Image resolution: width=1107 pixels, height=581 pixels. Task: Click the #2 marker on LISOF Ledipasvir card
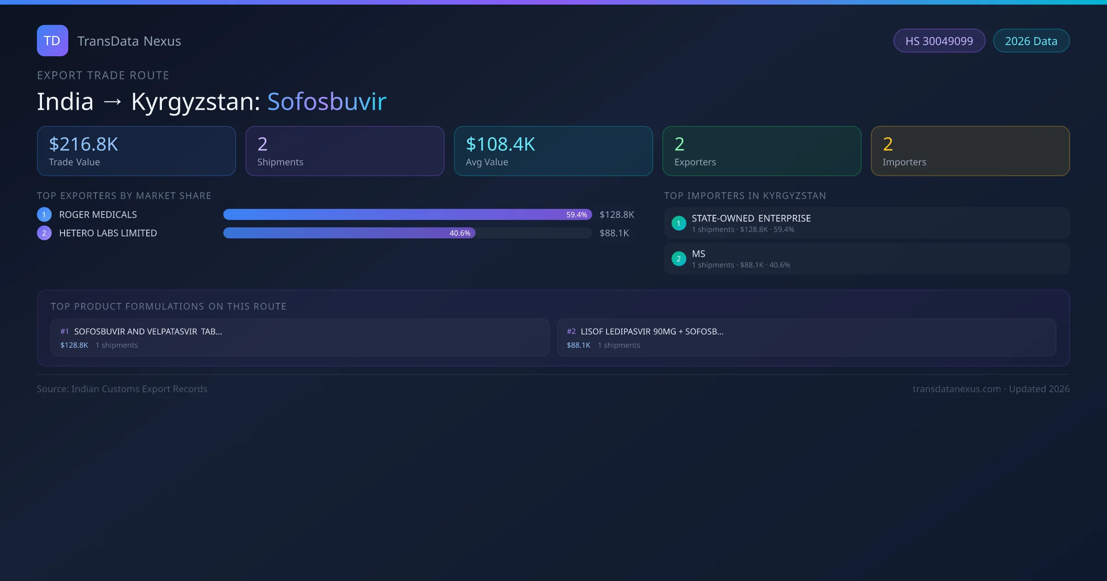coord(571,332)
